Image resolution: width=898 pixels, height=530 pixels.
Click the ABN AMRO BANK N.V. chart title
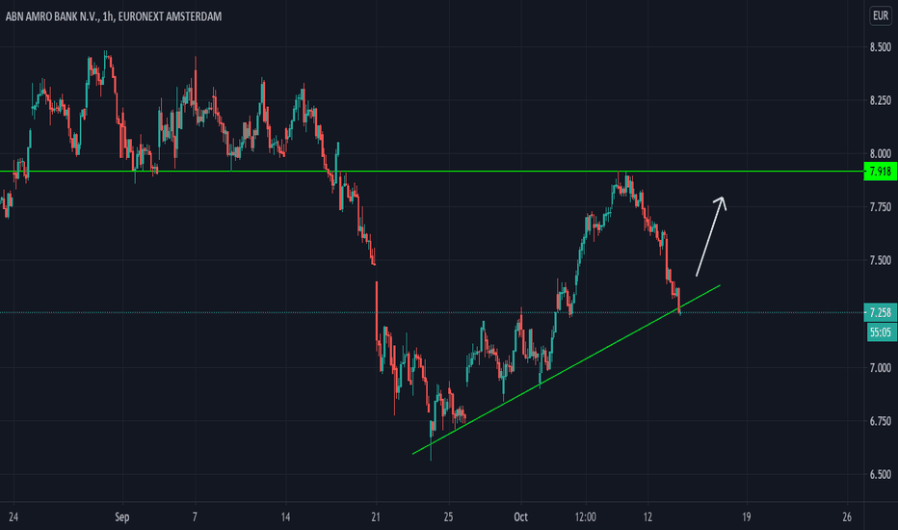pyautogui.click(x=114, y=16)
